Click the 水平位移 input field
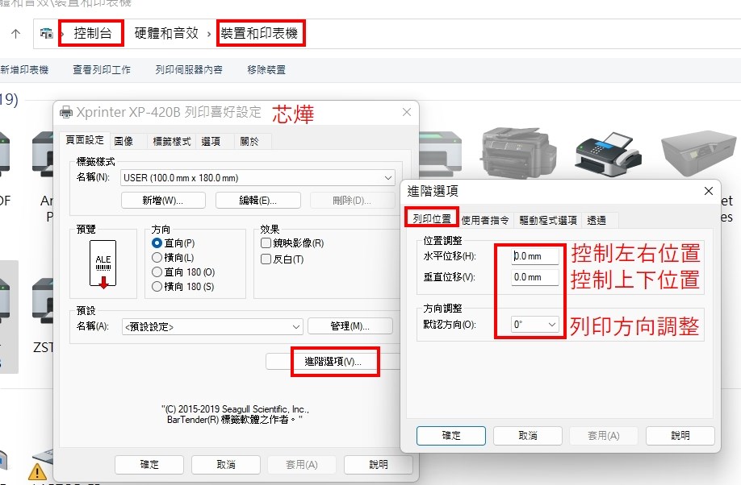 (535, 256)
